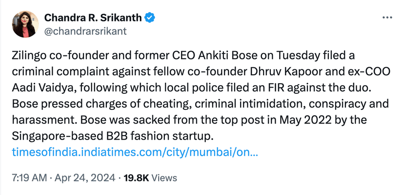This screenshot has height=195, width=404.
Task: Click the word harassment in the tweet
Action: [40, 119]
